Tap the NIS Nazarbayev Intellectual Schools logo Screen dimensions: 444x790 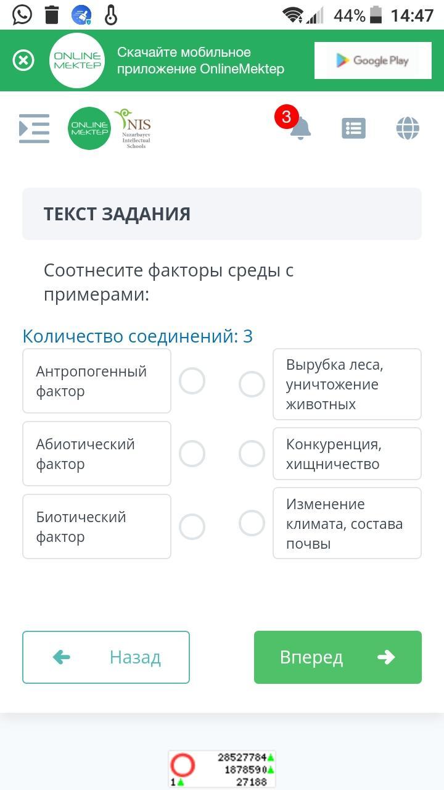point(133,128)
